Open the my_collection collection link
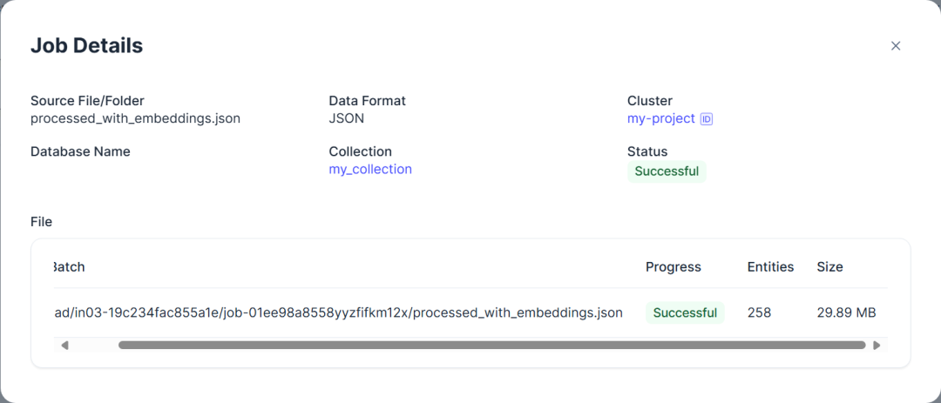This screenshot has width=941, height=403. tap(370, 169)
